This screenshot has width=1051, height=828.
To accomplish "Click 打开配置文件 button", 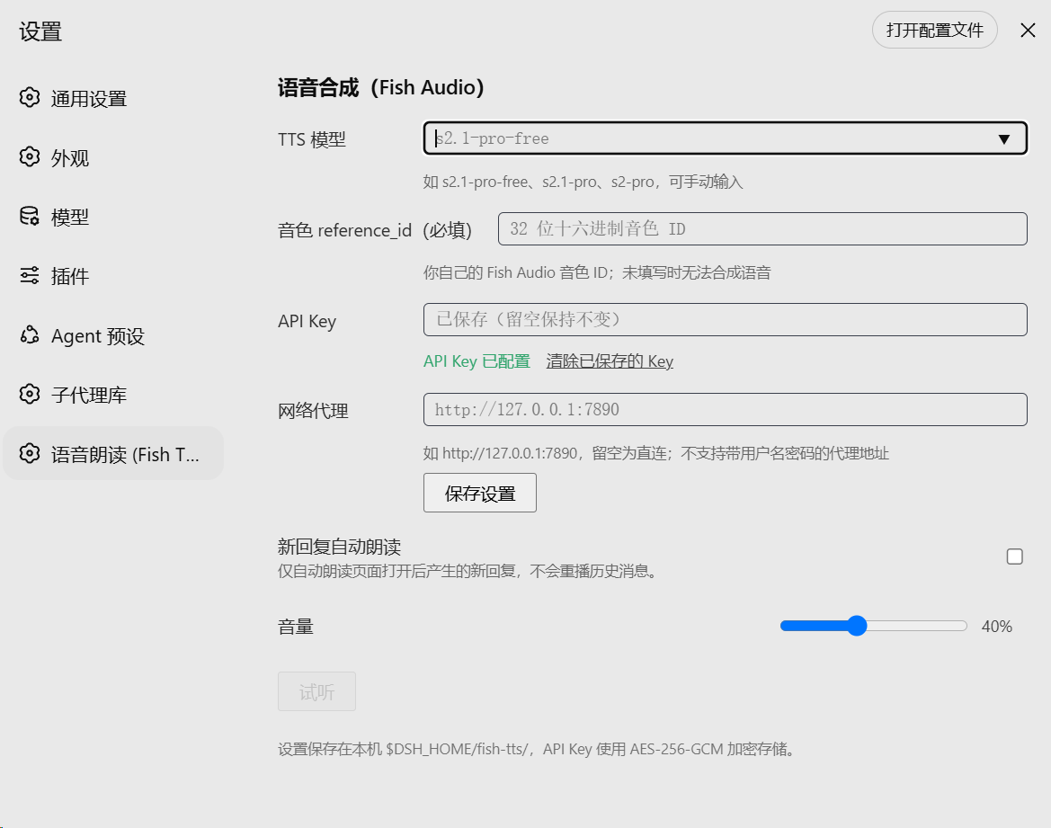I will click(x=934, y=30).
